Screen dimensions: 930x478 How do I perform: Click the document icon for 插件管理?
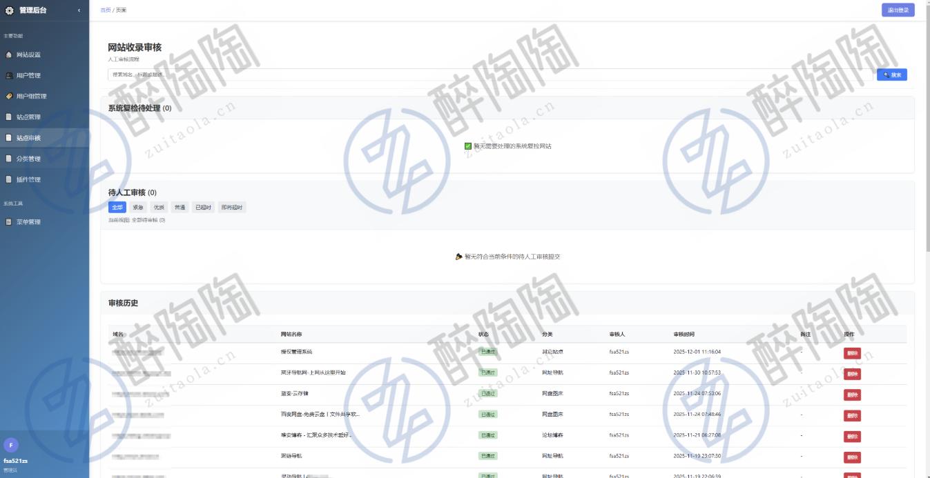9,179
